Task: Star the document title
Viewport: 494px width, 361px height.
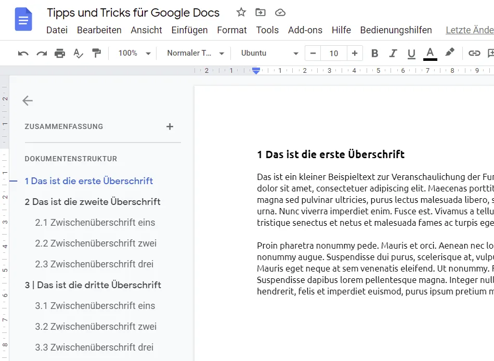Action: pos(241,12)
